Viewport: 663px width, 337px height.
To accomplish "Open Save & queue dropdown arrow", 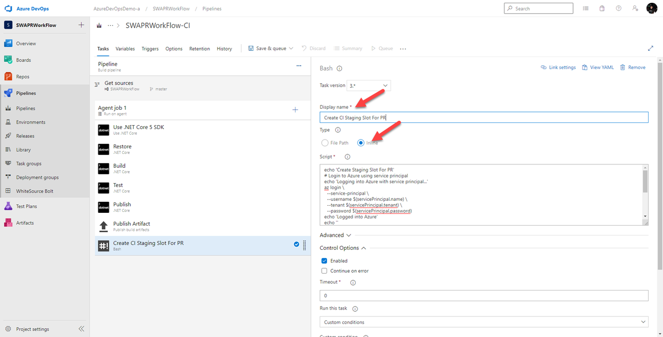I will click(x=291, y=49).
